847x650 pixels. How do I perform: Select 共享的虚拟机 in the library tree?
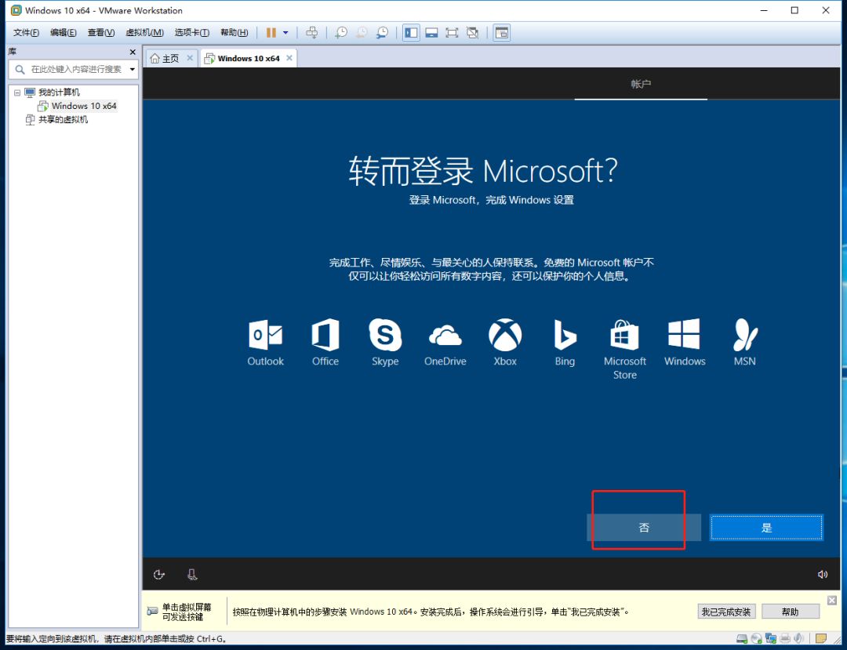tap(63, 119)
